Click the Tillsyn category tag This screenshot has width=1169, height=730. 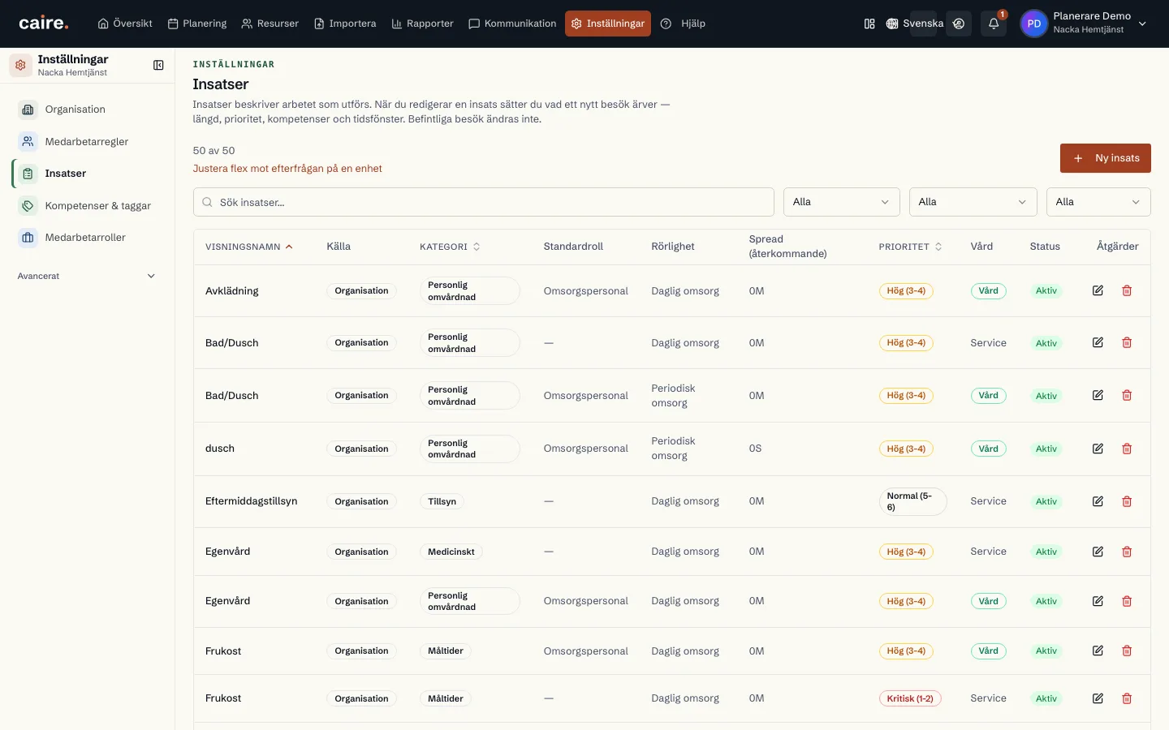pos(442,501)
